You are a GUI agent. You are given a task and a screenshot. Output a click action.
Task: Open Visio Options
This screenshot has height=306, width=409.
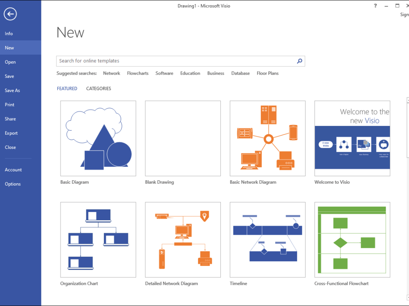pyautogui.click(x=20, y=184)
